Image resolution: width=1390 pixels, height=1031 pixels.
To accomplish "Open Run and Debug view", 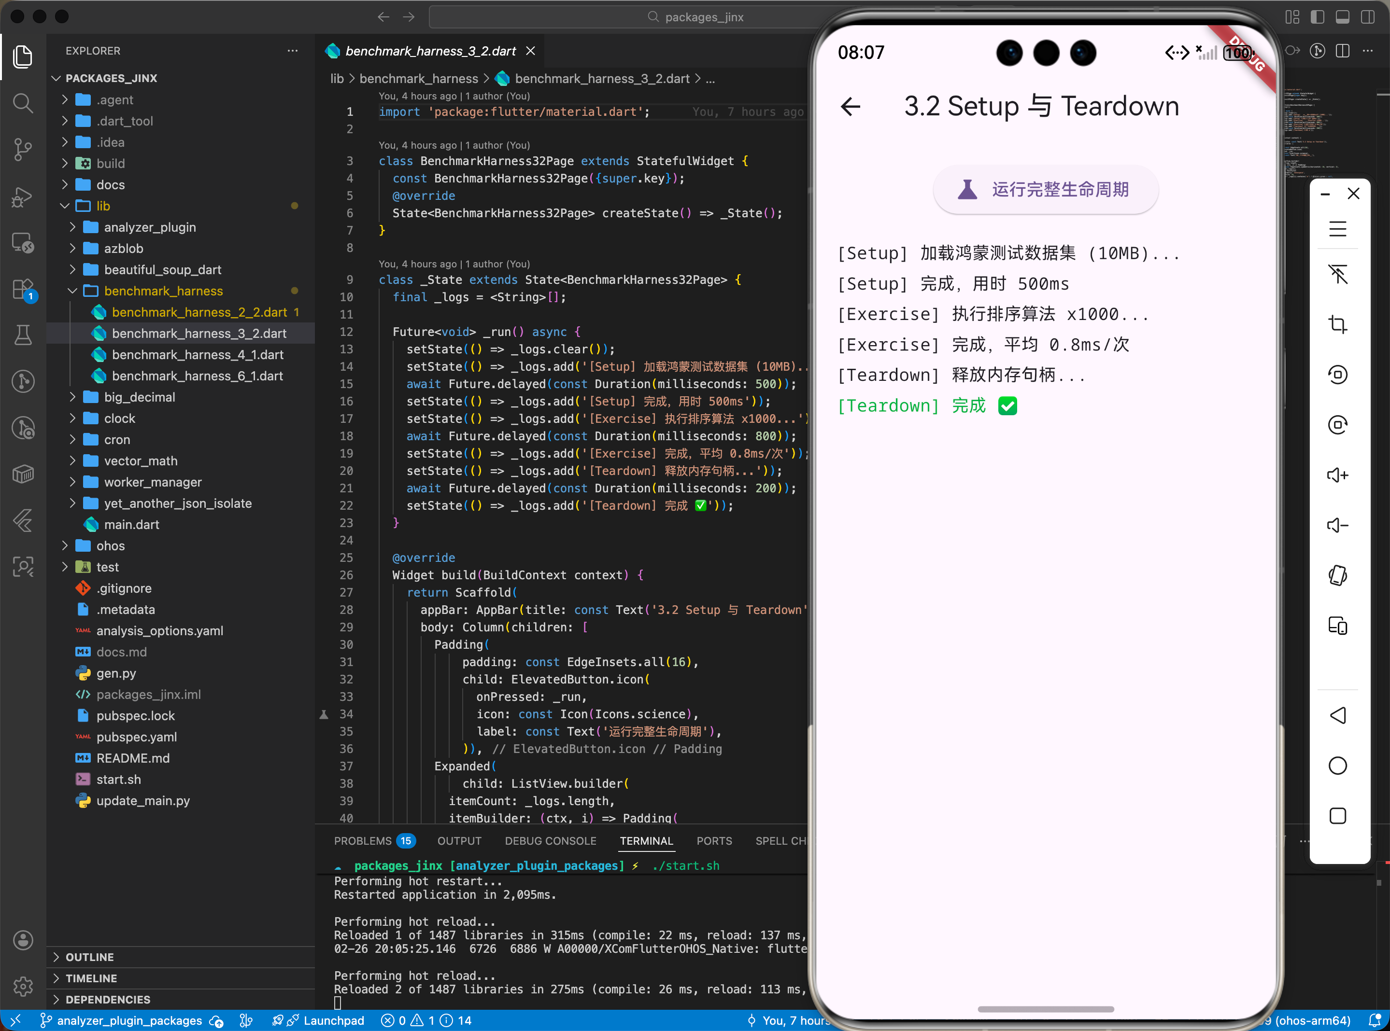I will (23, 196).
